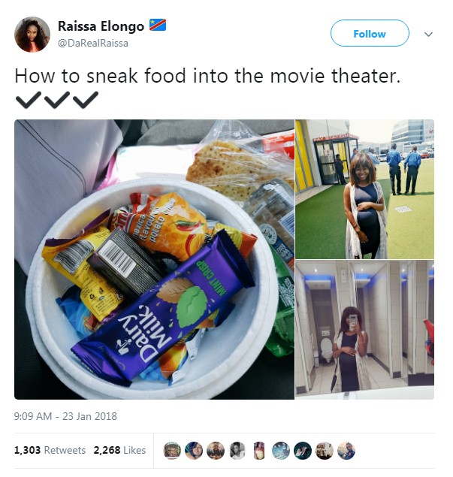Open the fifth narrow liker avatar
This screenshot has width=453, height=477.
point(259,451)
